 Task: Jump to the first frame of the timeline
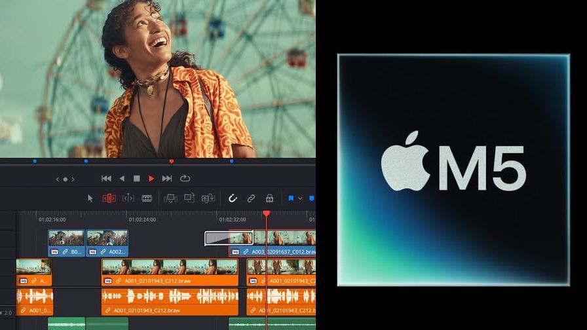(x=106, y=179)
